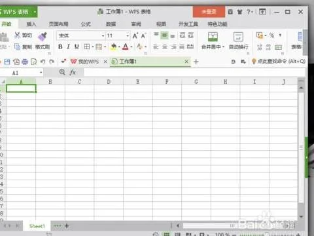Viewport: 314px width, 236px height.
Task: Close the 工作簿1 document tab
Action: (186, 62)
